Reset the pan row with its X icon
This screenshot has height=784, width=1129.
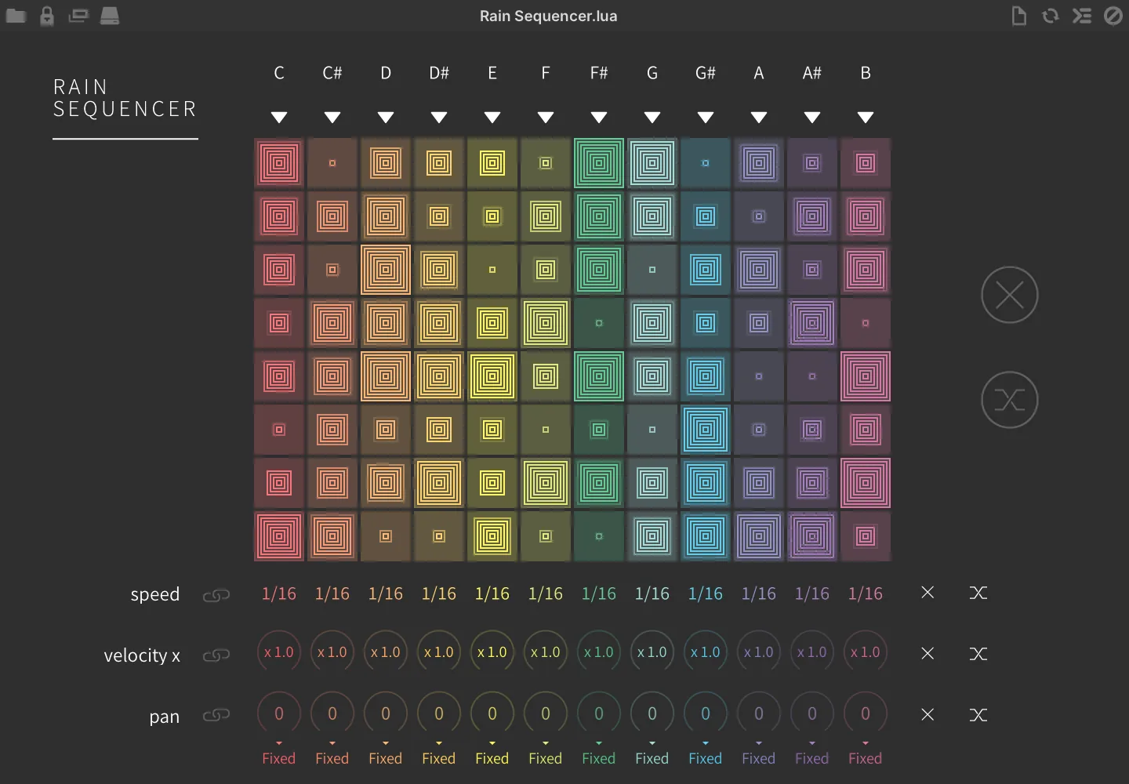[928, 714]
